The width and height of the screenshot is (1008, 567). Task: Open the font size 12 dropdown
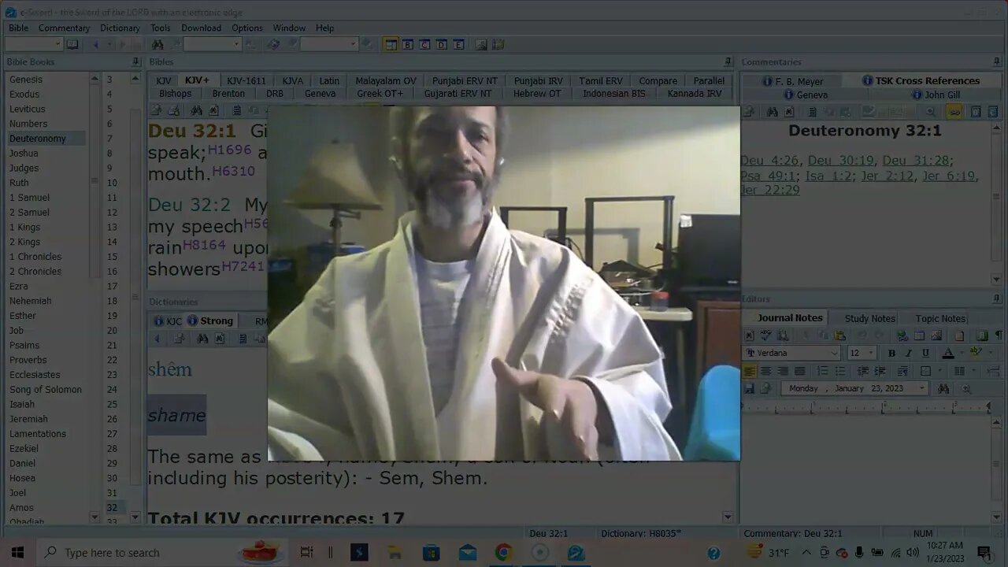point(871,353)
